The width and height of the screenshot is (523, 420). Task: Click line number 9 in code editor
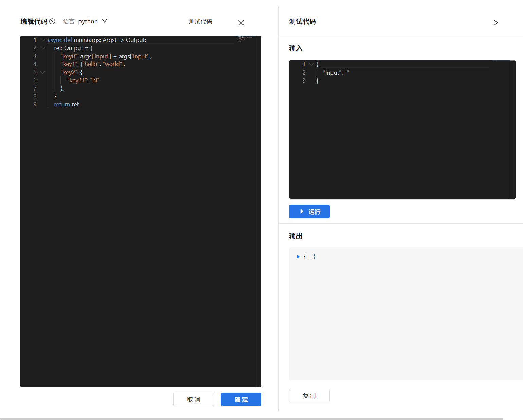coord(35,104)
